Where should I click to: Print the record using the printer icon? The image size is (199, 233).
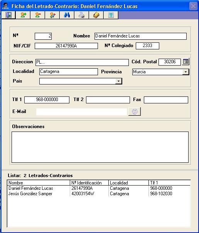tap(82, 15)
